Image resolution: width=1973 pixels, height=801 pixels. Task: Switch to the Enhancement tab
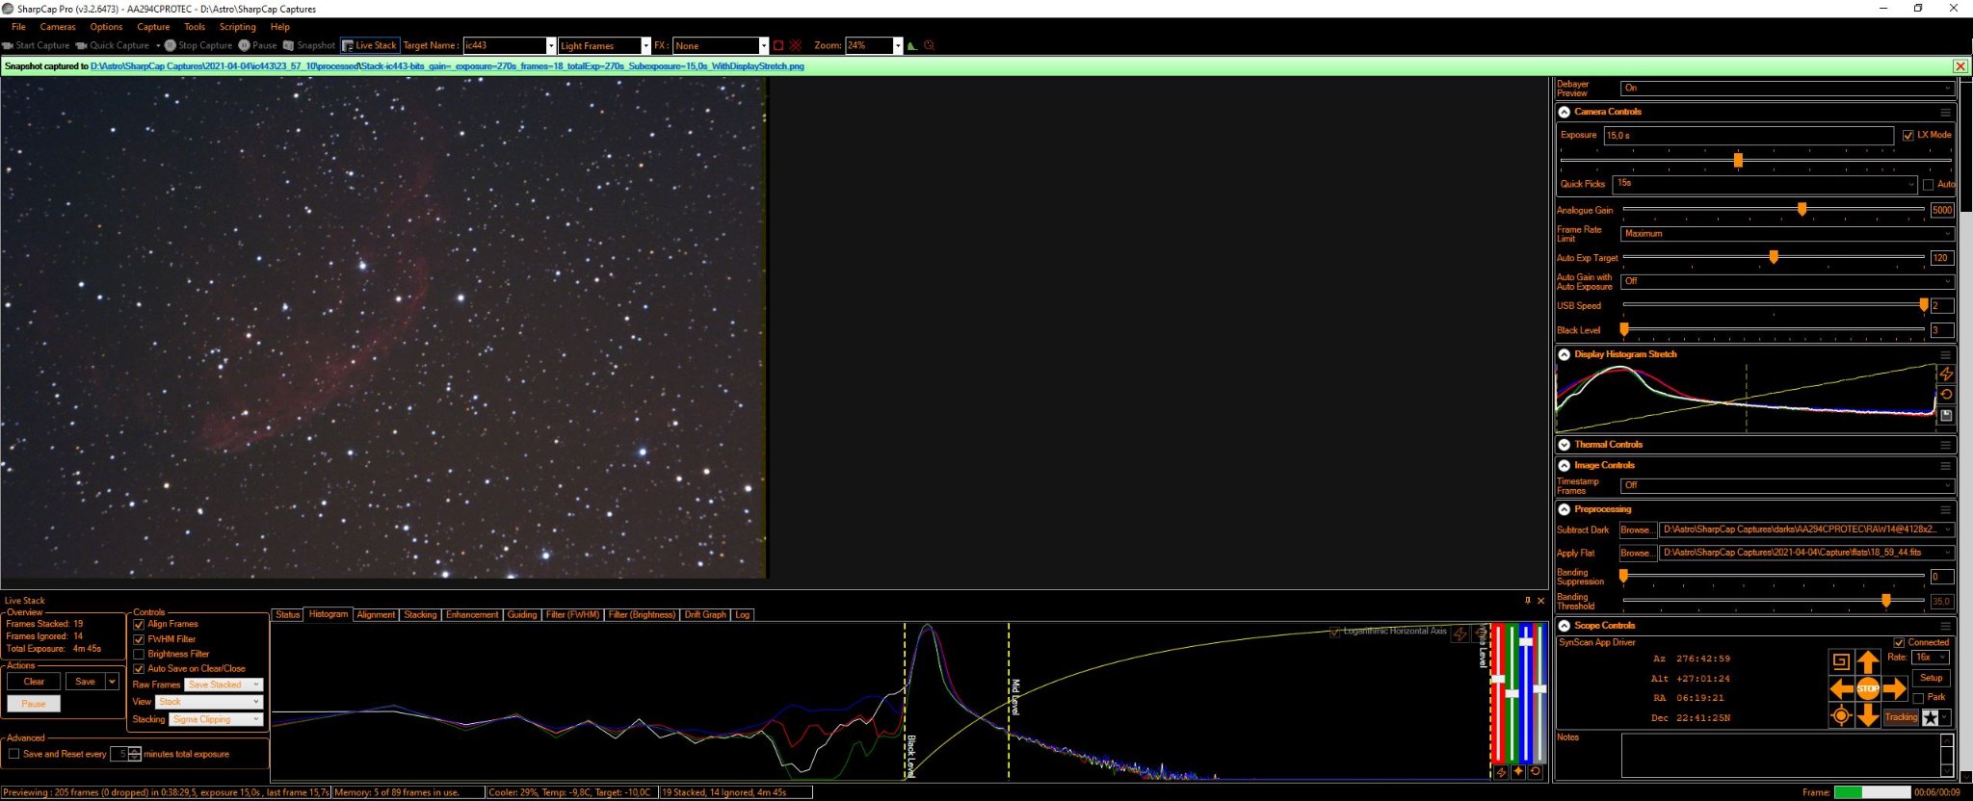(x=472, y=614)
